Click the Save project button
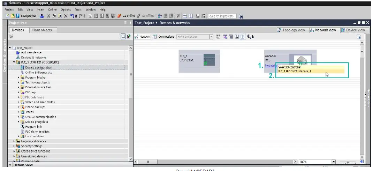 [26, 16]
